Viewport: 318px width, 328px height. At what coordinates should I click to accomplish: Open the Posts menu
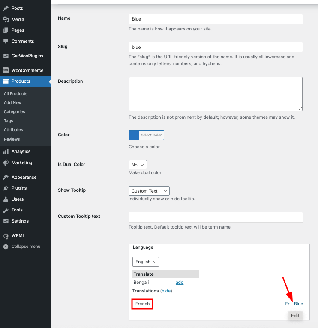[x=17, y=8]
